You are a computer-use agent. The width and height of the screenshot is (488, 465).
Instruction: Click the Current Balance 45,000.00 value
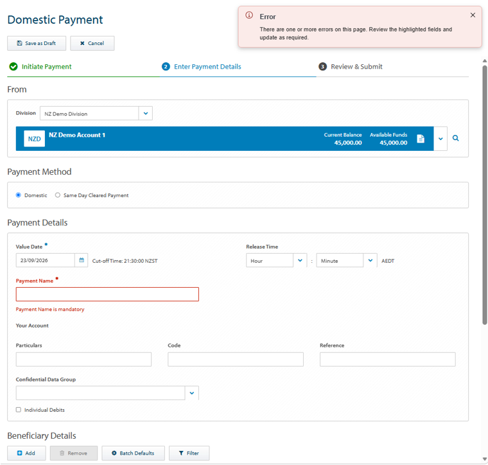coord(348,143)
